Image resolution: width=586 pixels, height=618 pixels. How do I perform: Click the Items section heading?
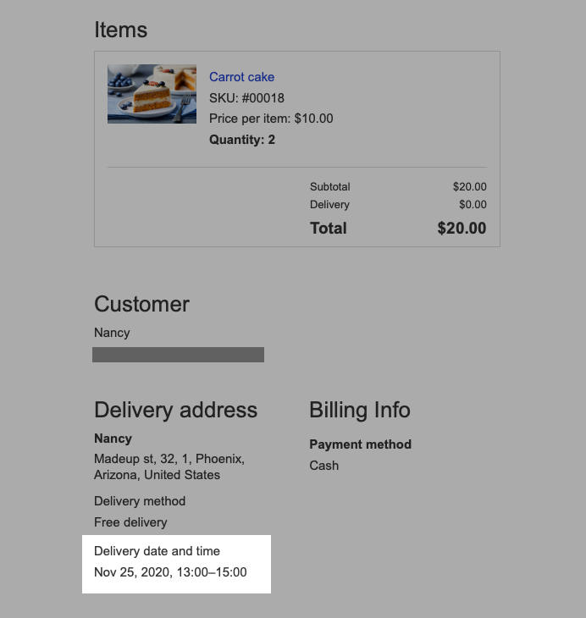pyautogui.click(x=120, y=30)
